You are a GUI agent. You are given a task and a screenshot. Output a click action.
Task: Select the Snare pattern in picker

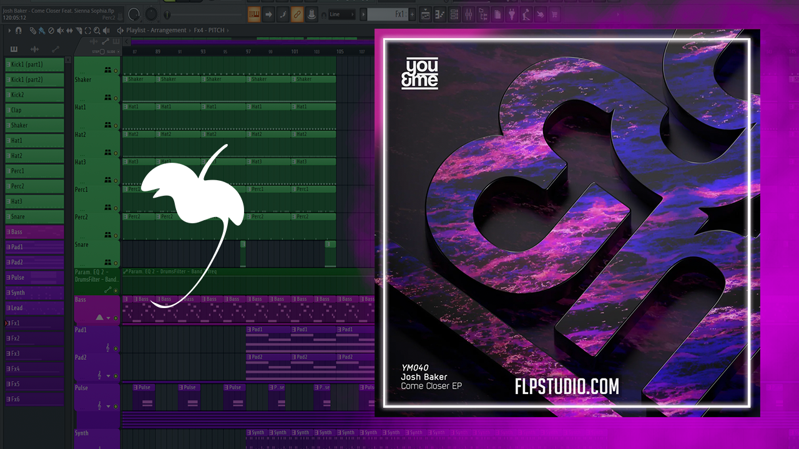pos(35,216)
